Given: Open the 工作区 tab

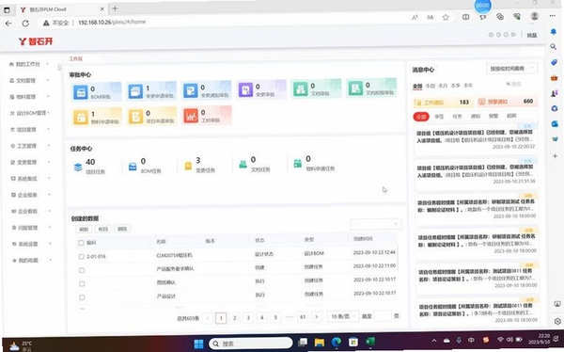Looking at the screenshot, I should tap(76, 58).
